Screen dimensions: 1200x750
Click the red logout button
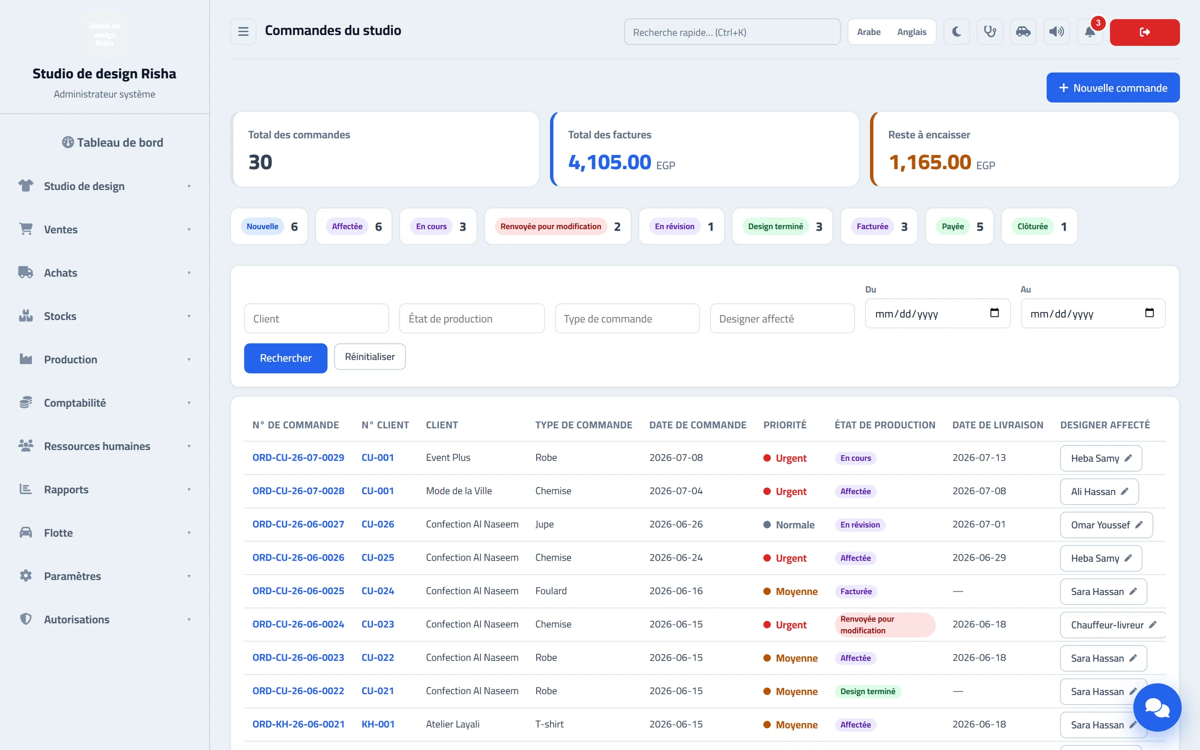tap(1144, 32)
